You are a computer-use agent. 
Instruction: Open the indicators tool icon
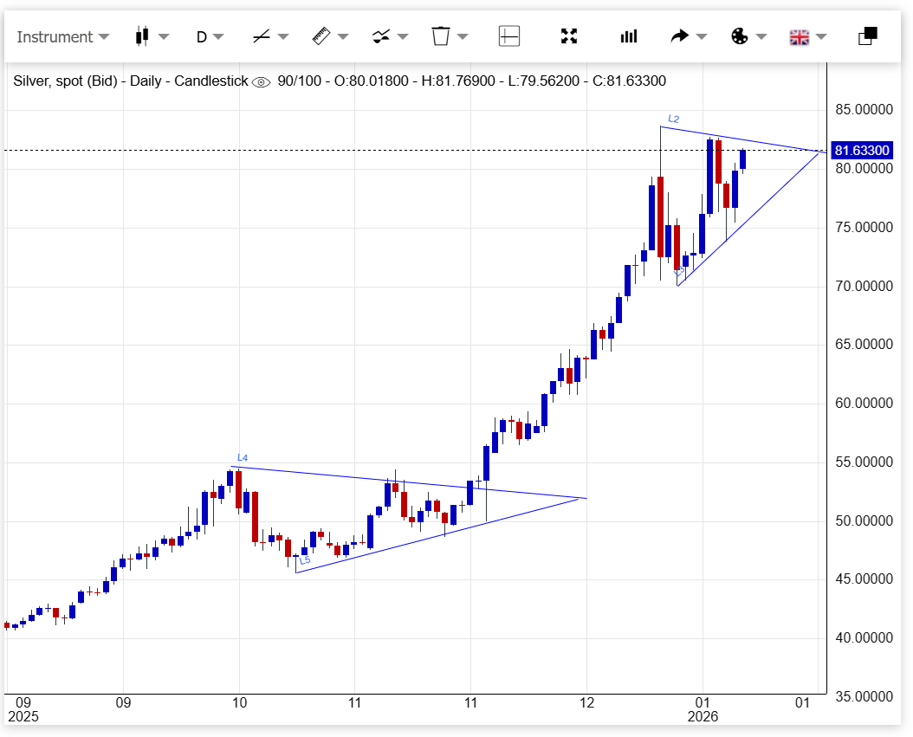(381, 36)
